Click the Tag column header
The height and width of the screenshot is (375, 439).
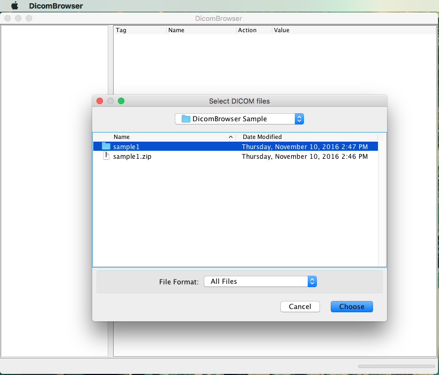pos(121,30)
